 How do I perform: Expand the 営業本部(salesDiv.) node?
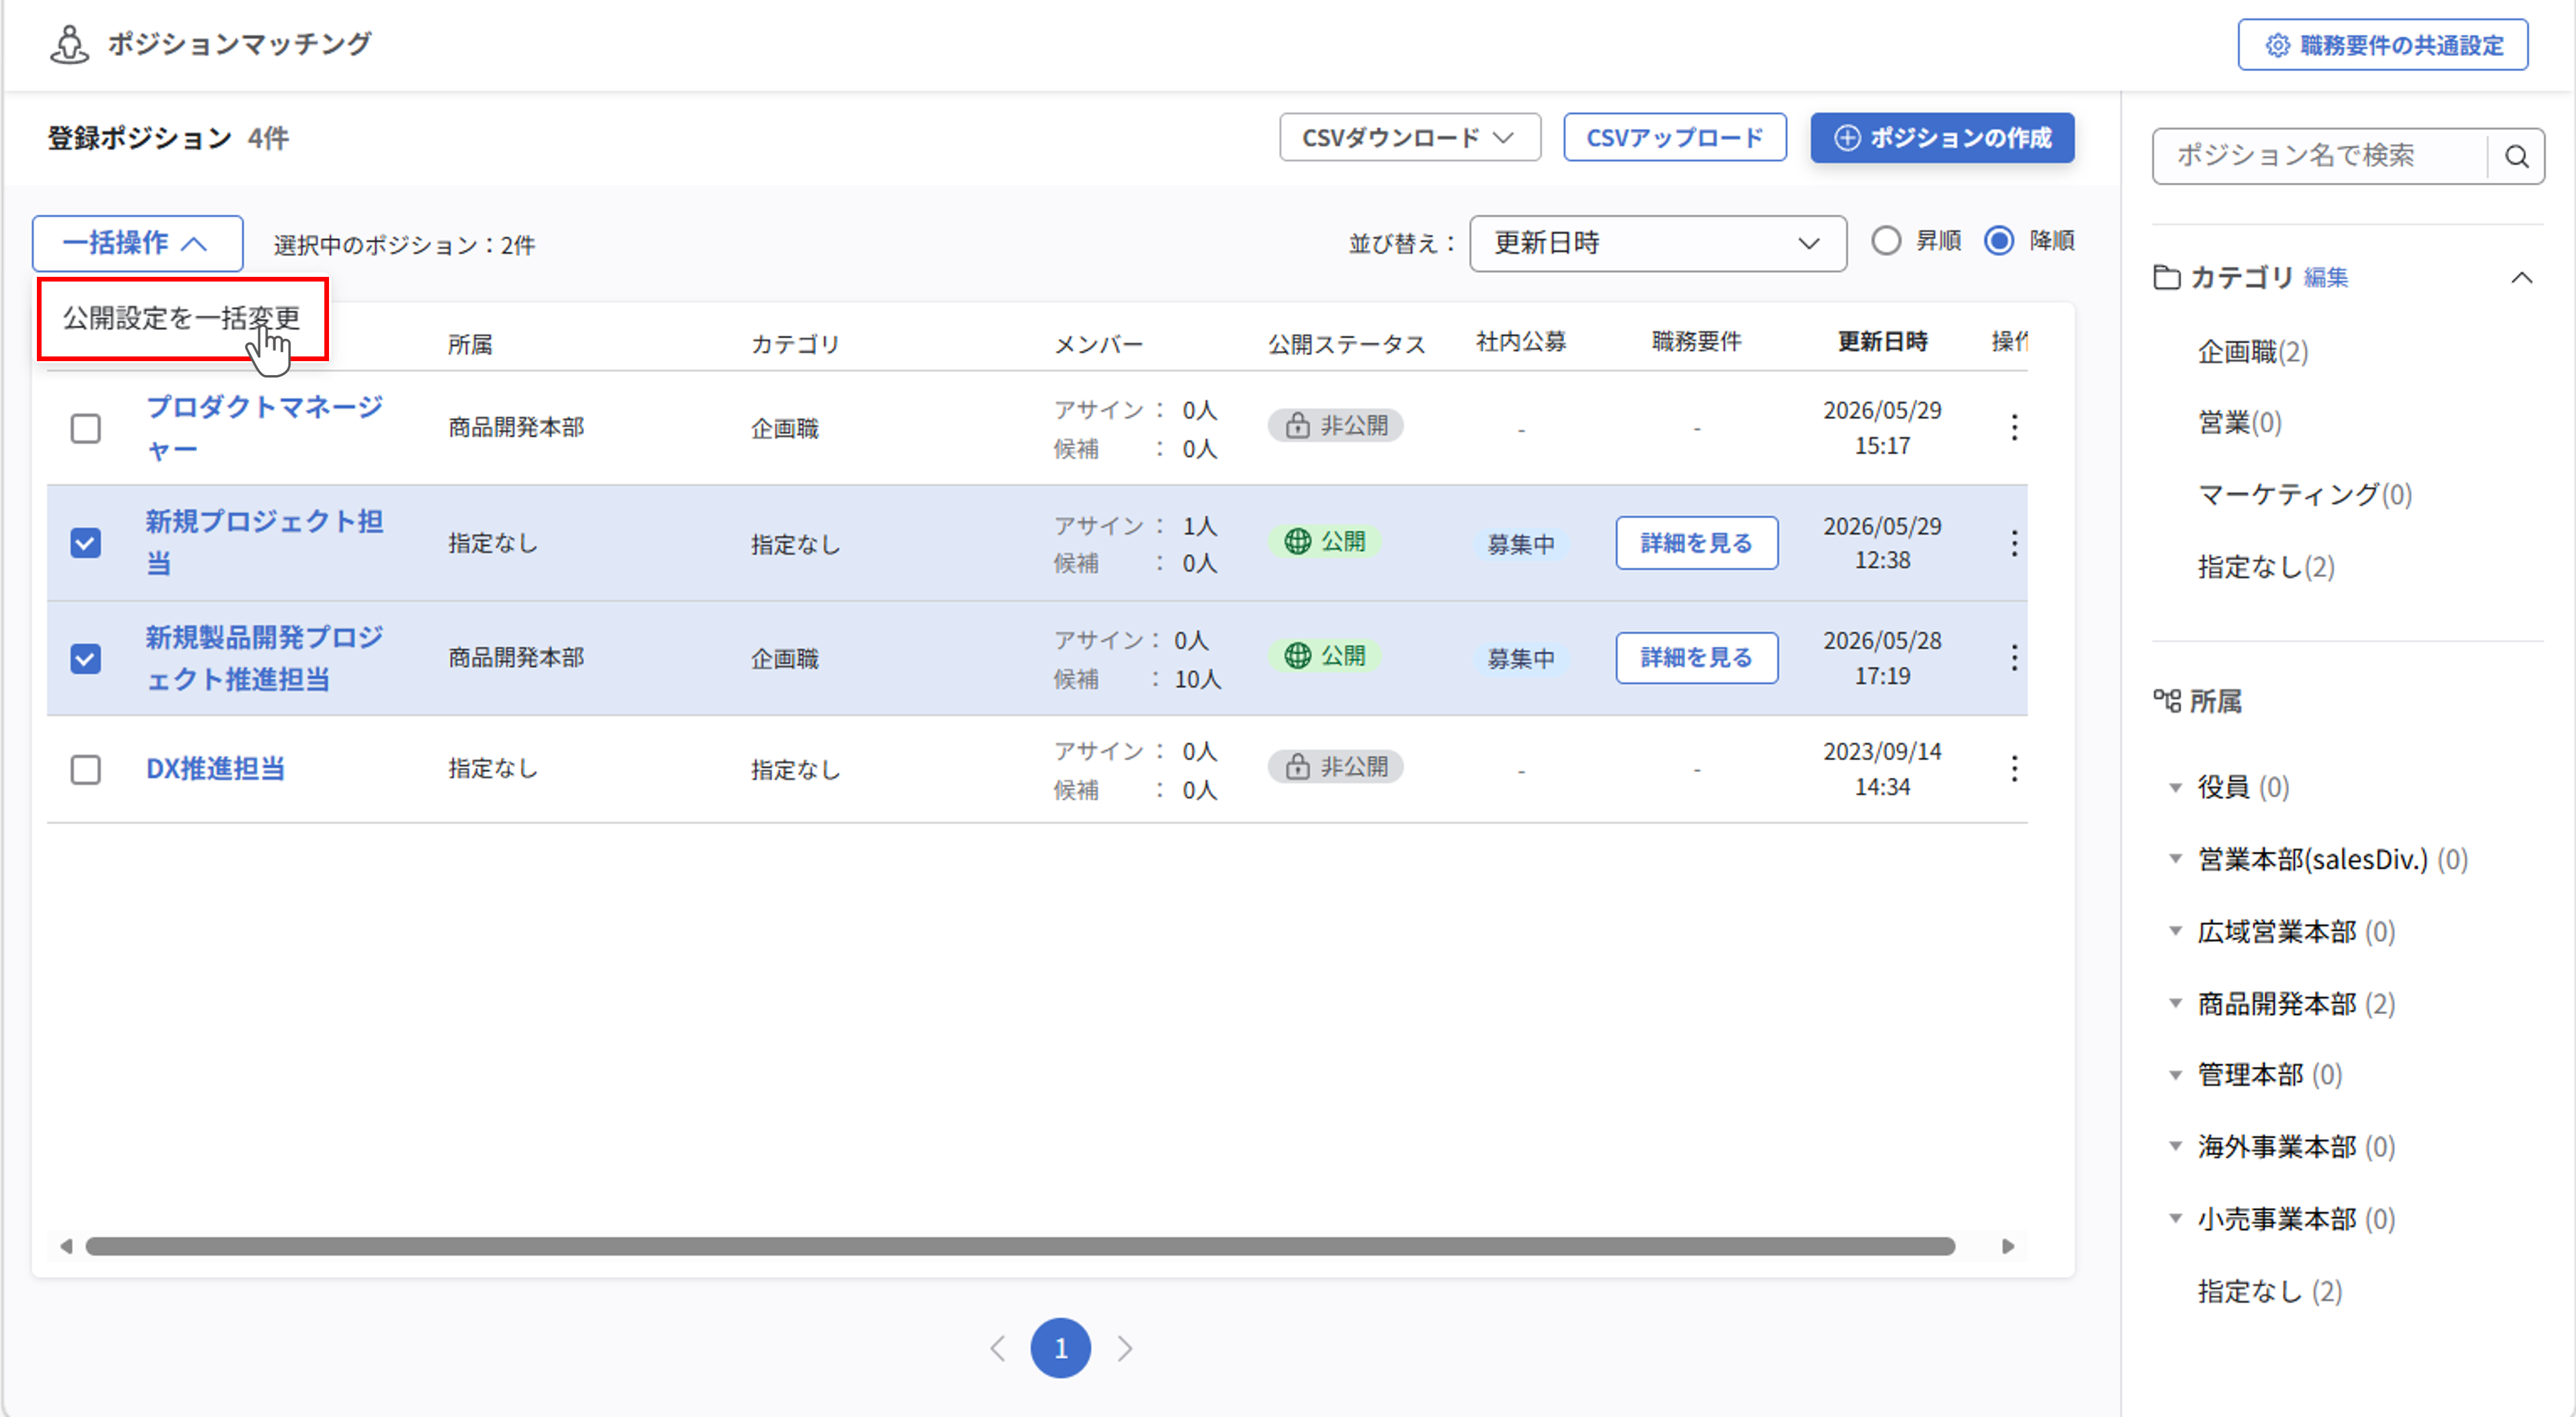click(2175, 859)
